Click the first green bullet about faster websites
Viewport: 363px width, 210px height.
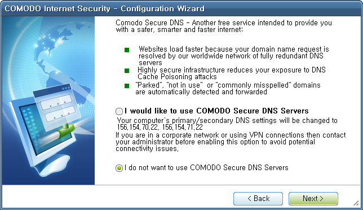[127, 50]
